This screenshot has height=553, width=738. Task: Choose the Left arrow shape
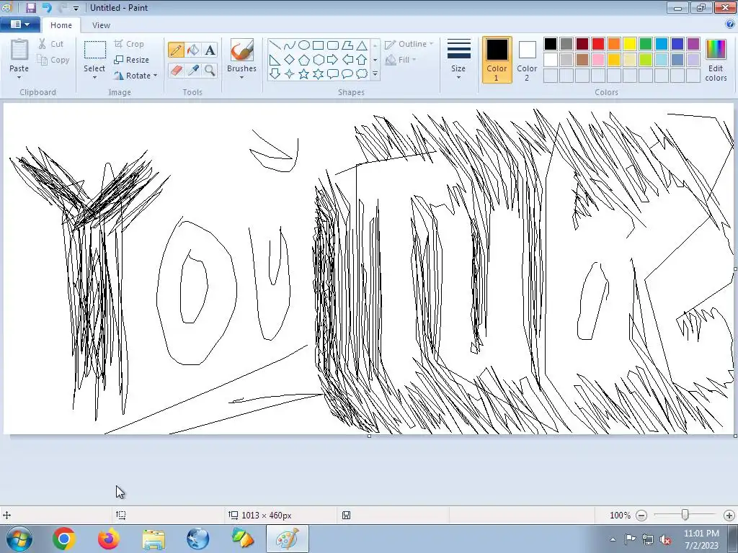(x=347, y=60)
